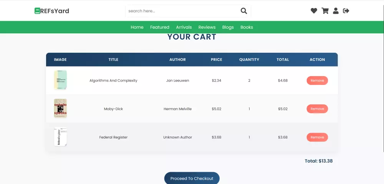Open the user profile icon
Image resolution: width=384 pixels, height=184 pixels.
click(336, 11)
